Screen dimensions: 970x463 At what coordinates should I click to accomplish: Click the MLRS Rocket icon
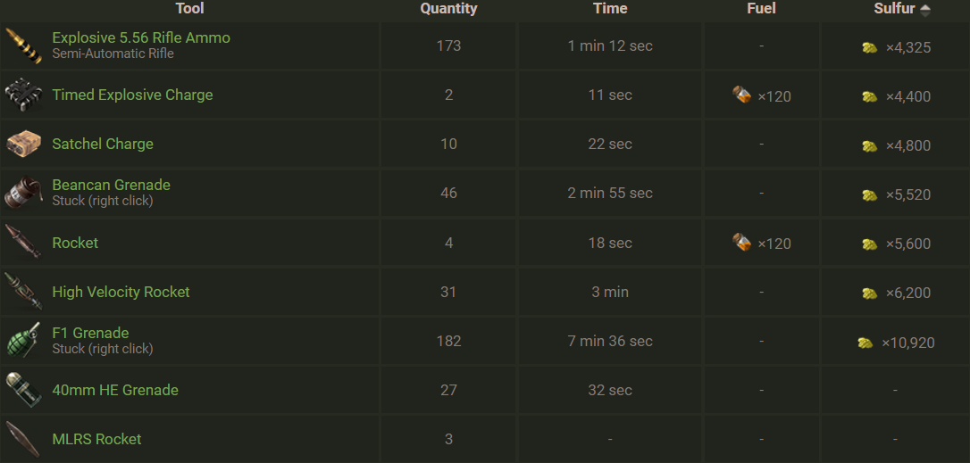pos(23,439)
